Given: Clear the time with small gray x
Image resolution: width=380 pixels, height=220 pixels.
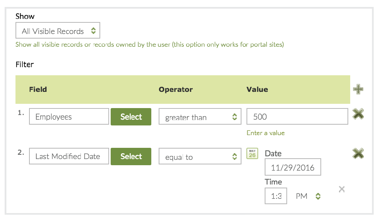Looking at the screenshot, I should tap(342, 189).
